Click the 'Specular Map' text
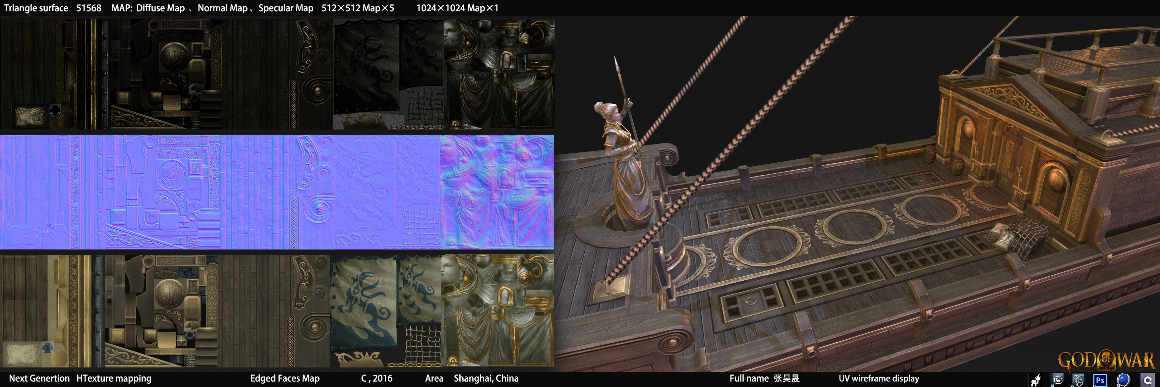This screenshot has width=1160, height=387. click(286, 8)
